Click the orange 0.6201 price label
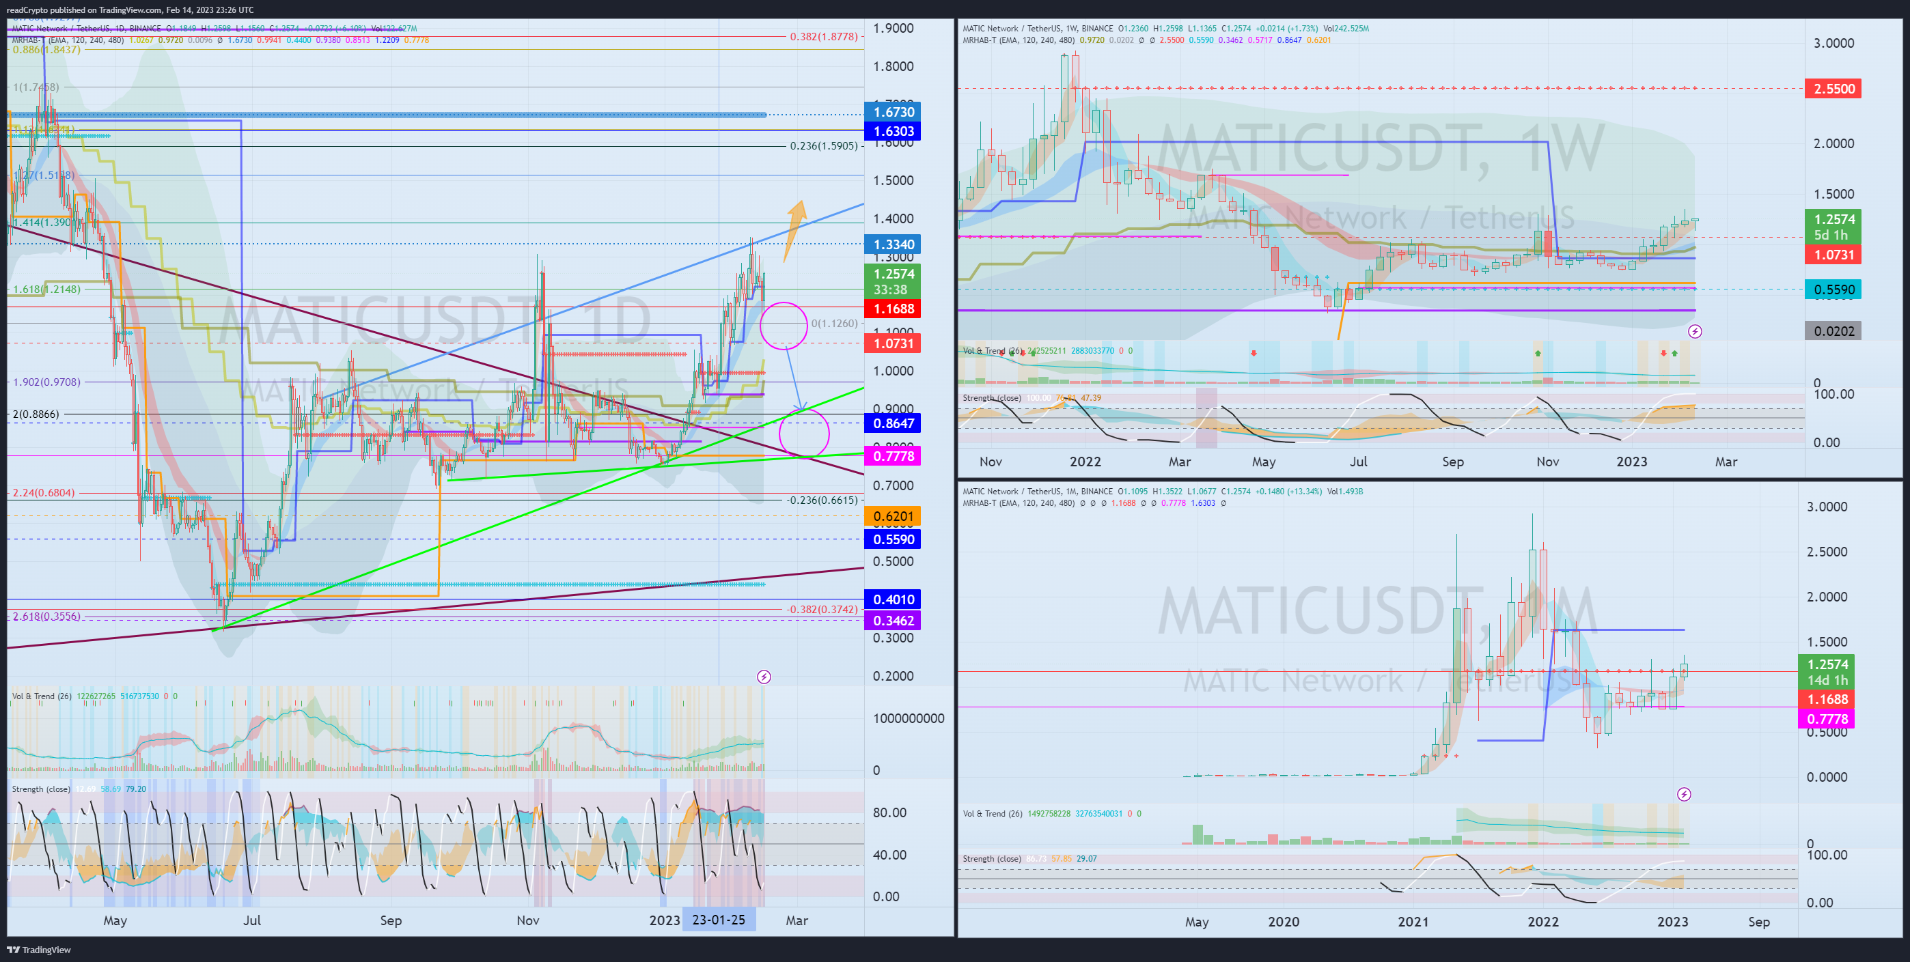Screen dimensions: 1910x962 893,517
